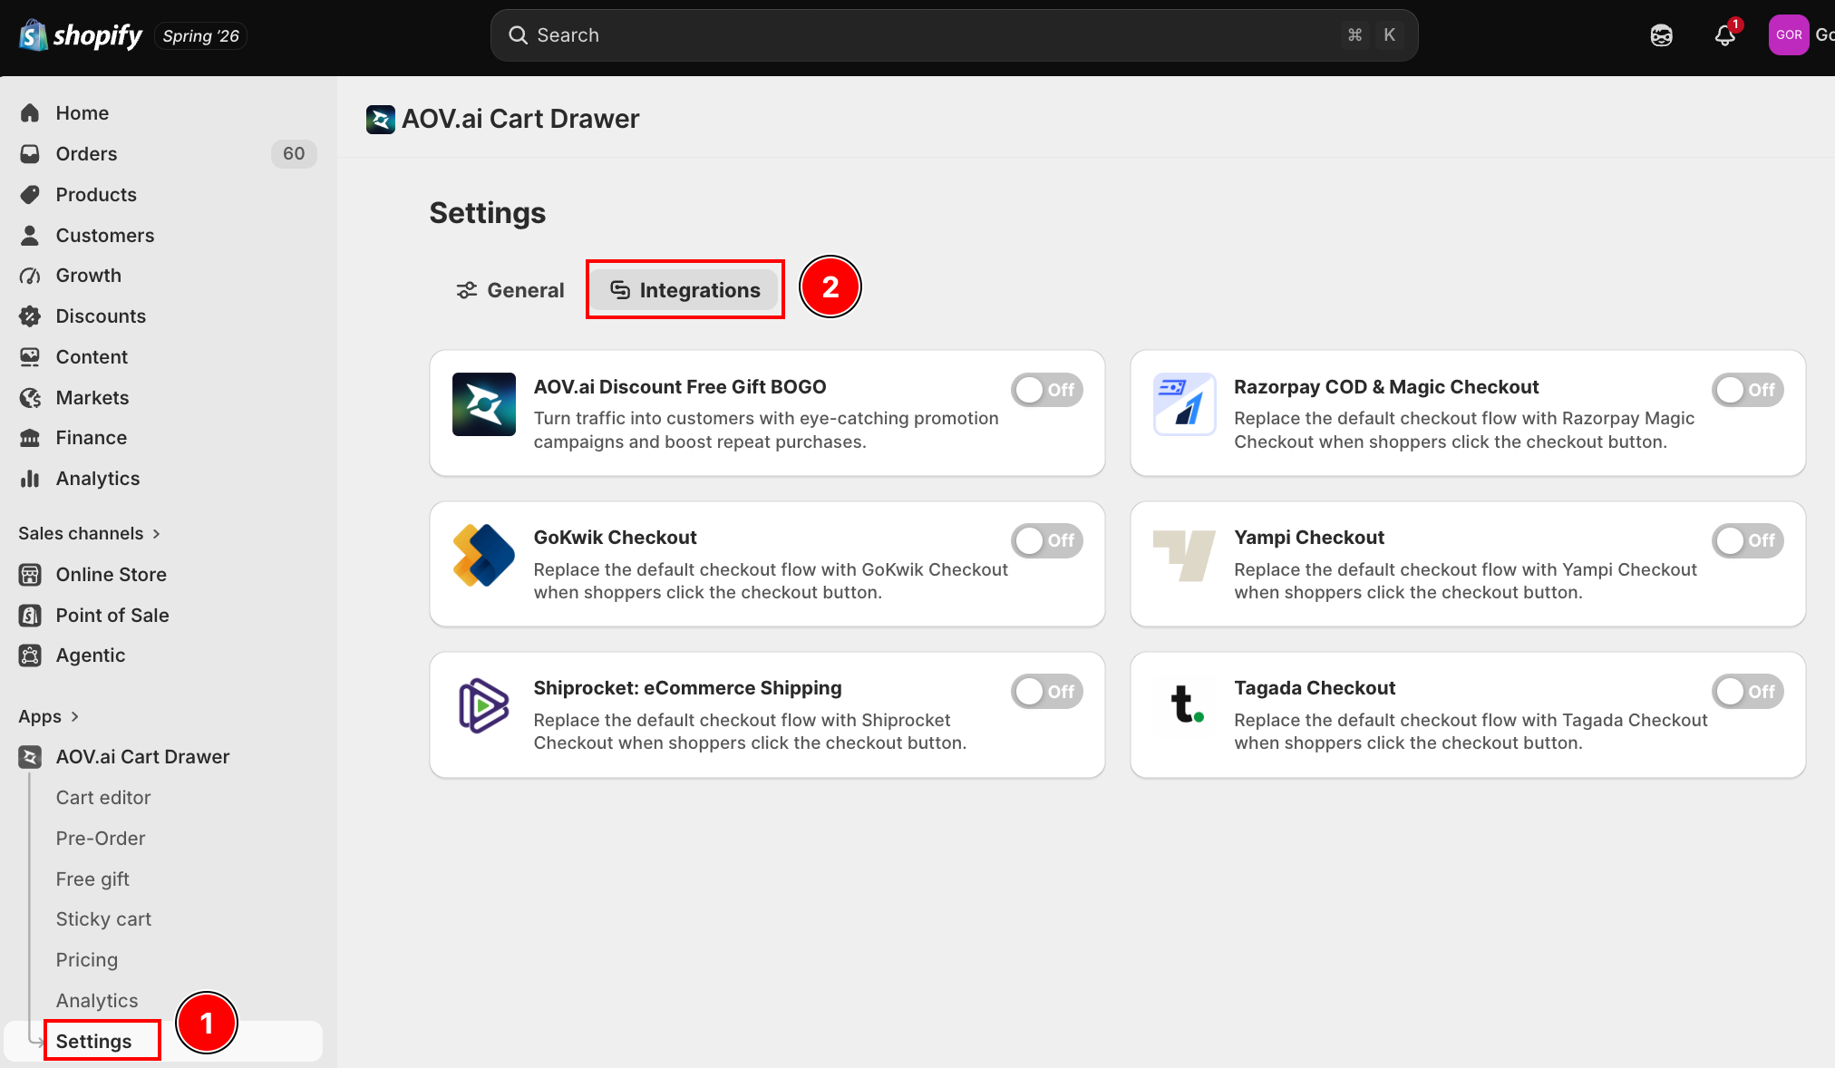This screenshot has height=1068, width=1835.
Task: Click the Yampi Checkout heading text
Action: (1309, 538)
